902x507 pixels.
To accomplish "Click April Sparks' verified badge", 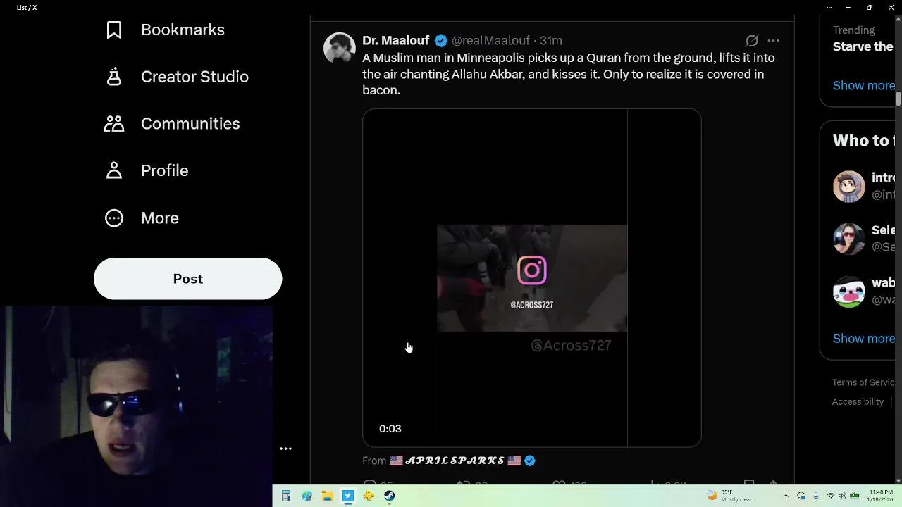I will 530,461.
